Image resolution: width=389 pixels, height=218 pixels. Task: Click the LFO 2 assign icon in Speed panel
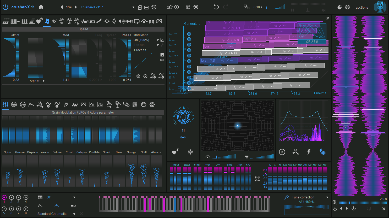pos(161,76)
